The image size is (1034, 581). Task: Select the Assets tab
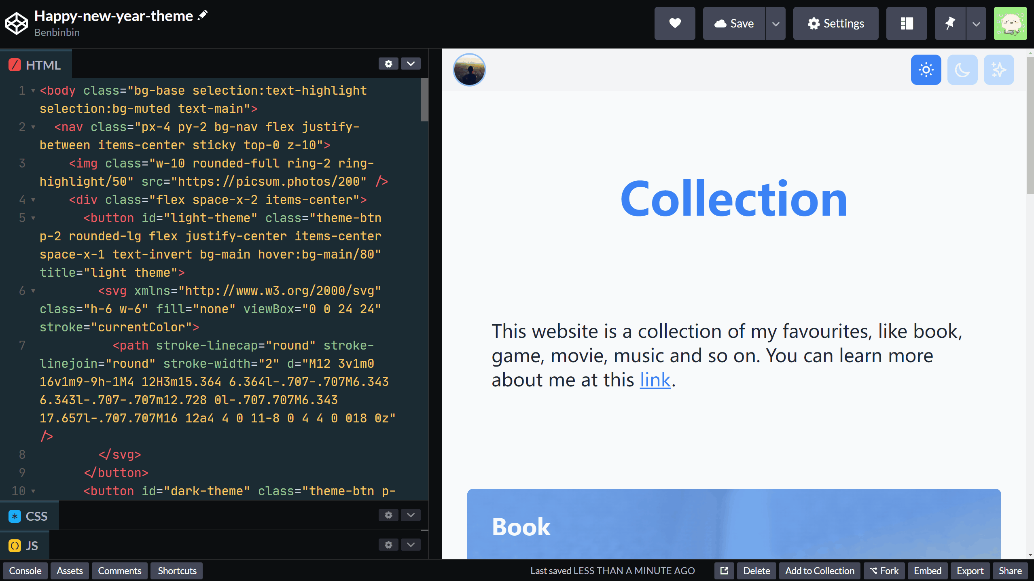pyautogui.click(x=70, y=570)
